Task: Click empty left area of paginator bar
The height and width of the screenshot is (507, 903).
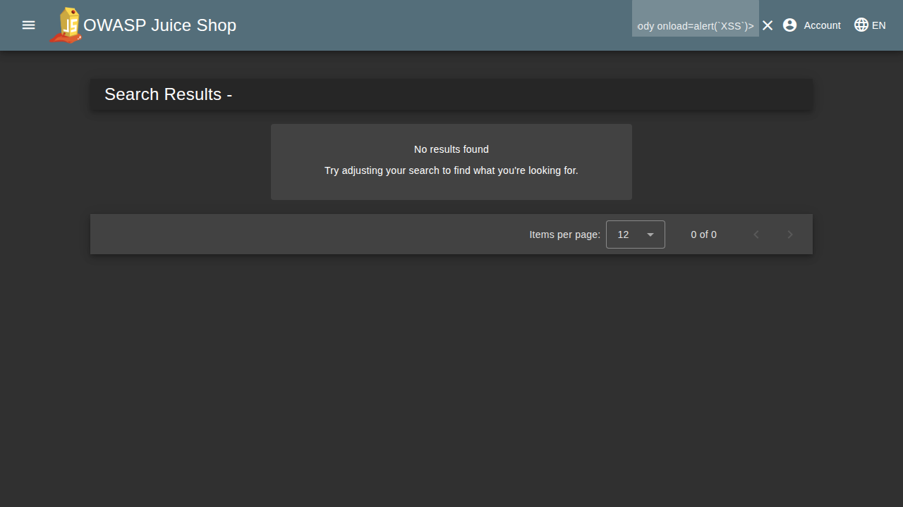Action: pyautogui.click(x=282, y=234)
